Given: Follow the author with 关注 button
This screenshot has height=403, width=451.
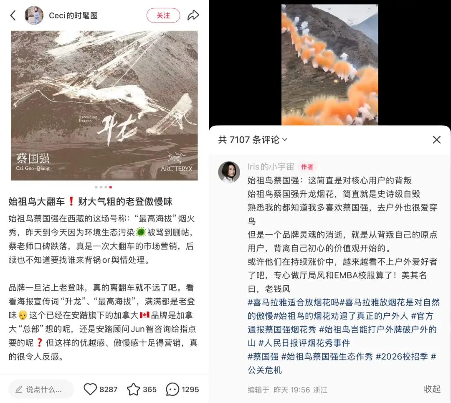Looking at the screenshot, I should [x=163, y=15].
